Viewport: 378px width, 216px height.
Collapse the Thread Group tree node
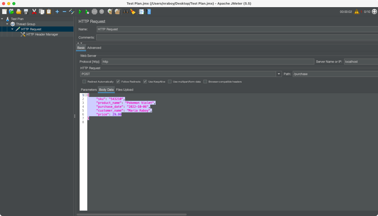click(7, 24)
